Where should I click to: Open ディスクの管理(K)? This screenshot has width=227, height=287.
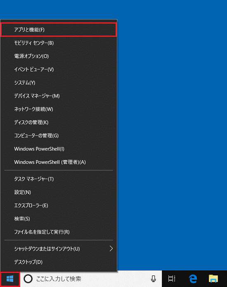pyautogui.click(x=59, y=122)
